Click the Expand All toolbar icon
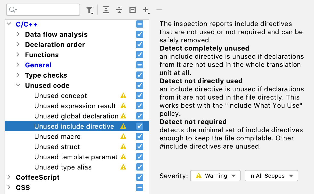This screenshot has height=194, width=314. click(106, 10)
